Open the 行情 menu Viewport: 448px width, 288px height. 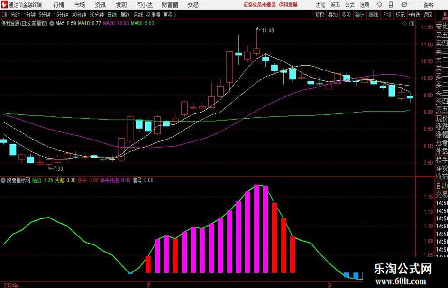[59, 5]
